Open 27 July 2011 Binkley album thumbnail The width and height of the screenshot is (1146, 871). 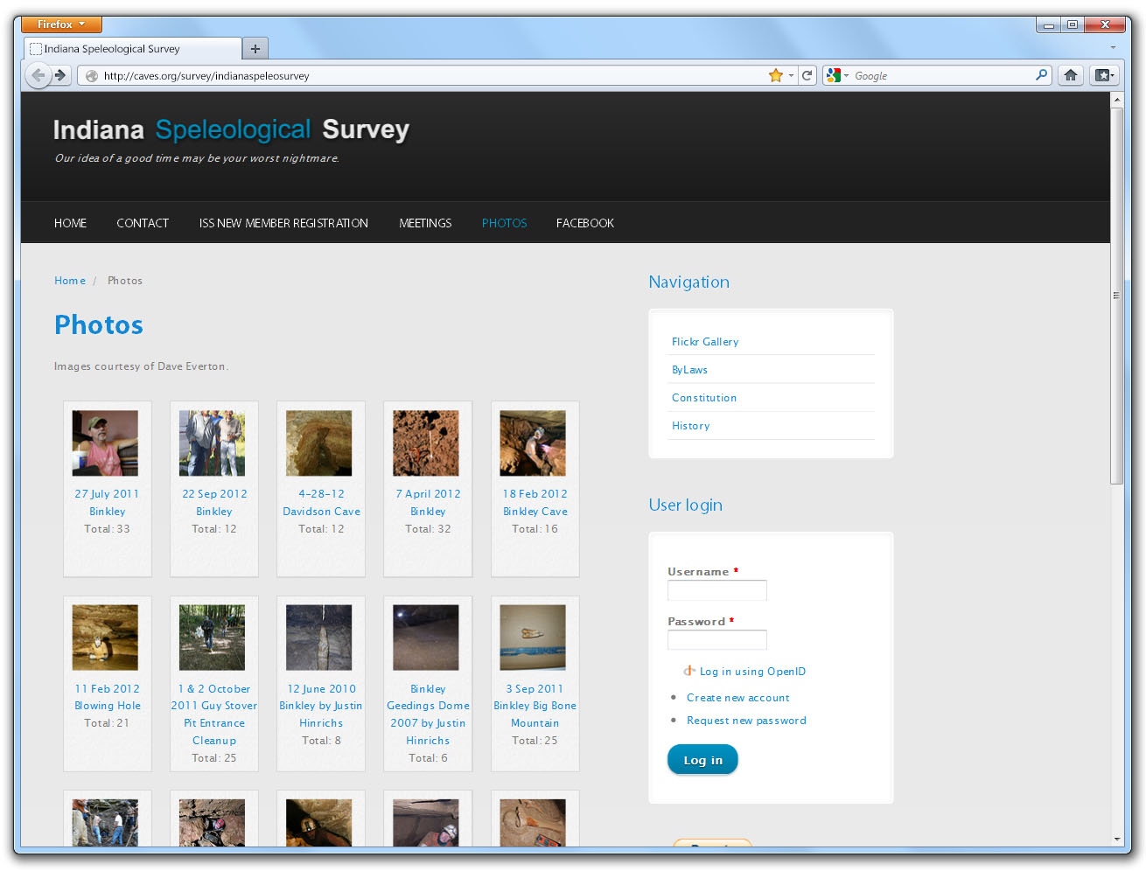click(105, 443)
